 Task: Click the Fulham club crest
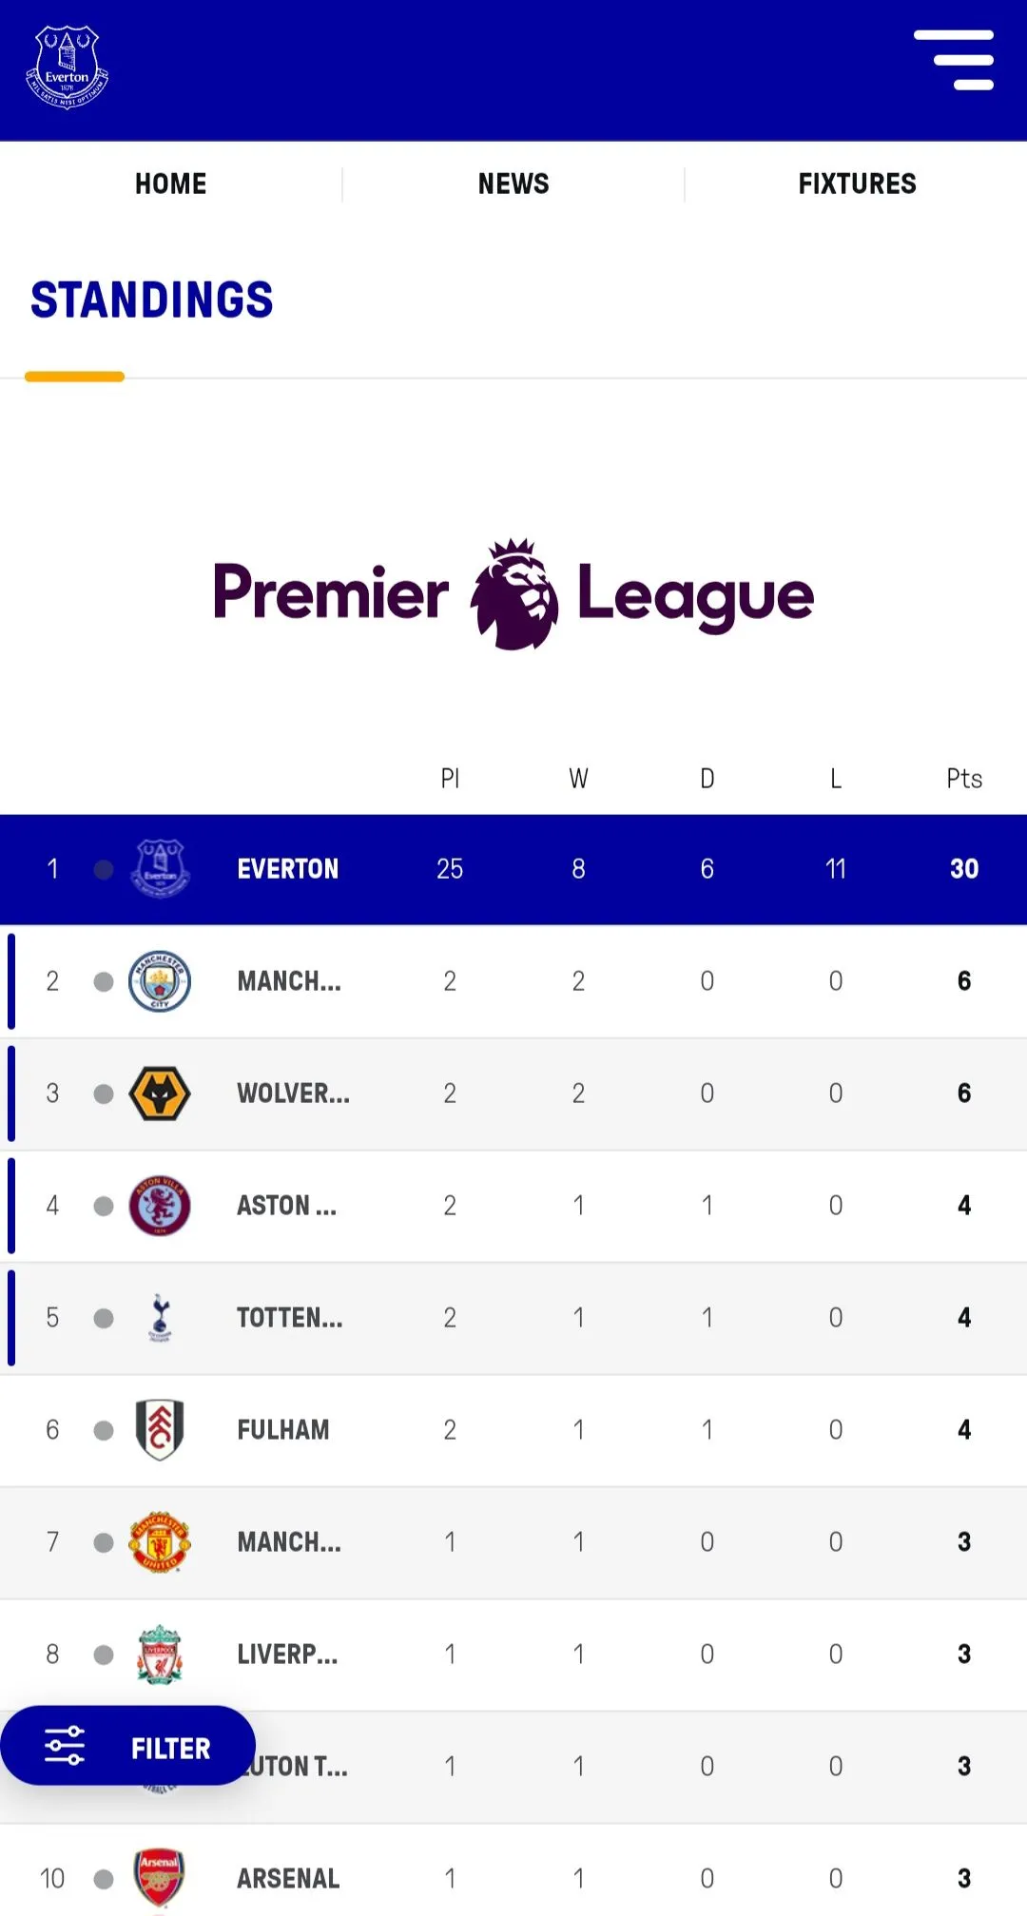pos(160,1430)
